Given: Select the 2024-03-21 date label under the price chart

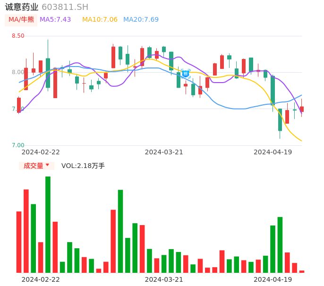Looking at the screenshot, I should [x=163, y=152].
